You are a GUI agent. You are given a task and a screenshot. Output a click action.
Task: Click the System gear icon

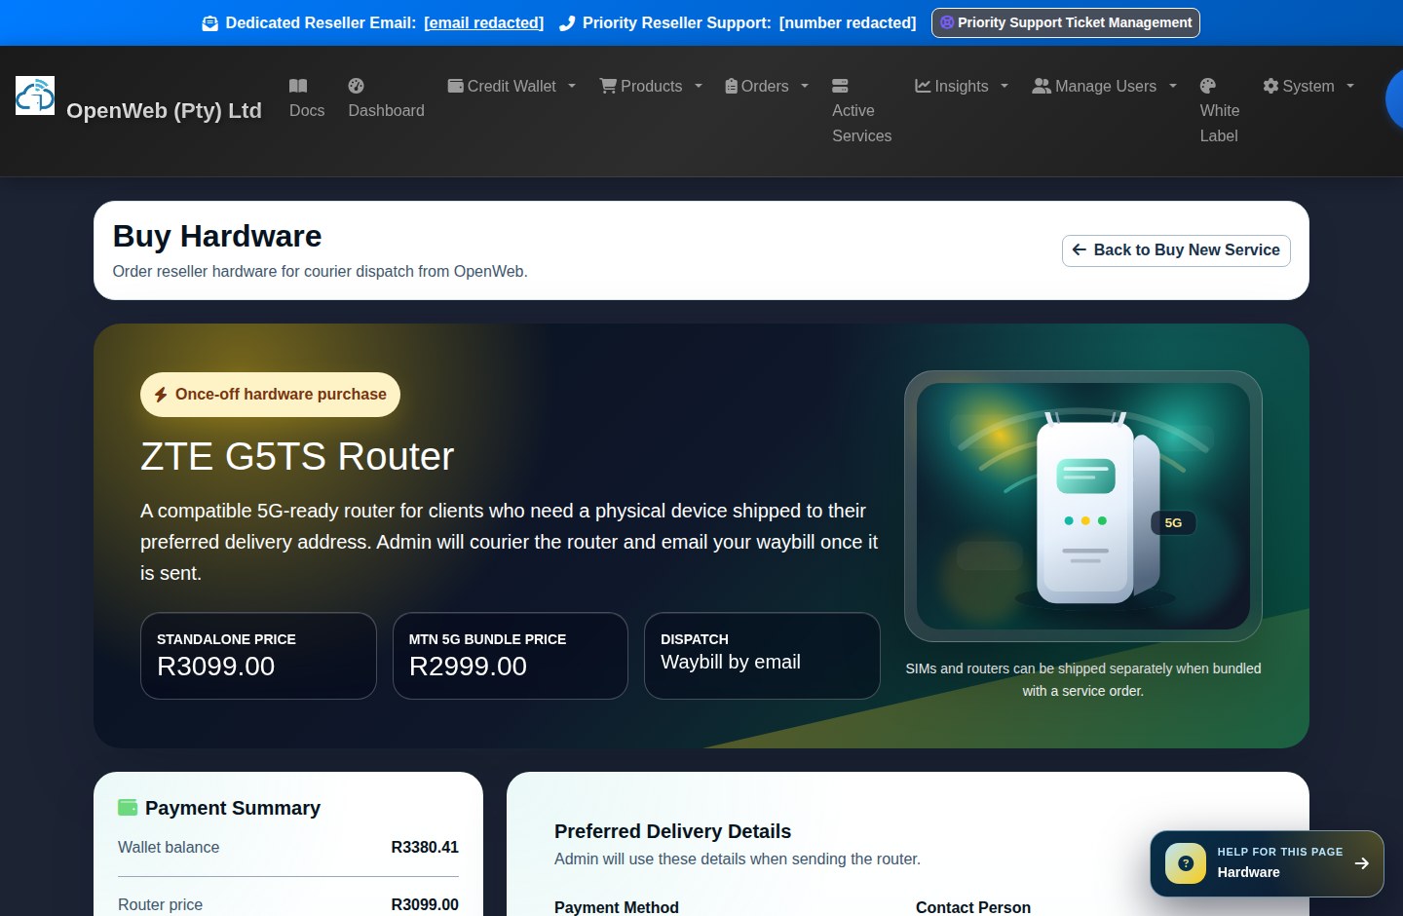1270,86
